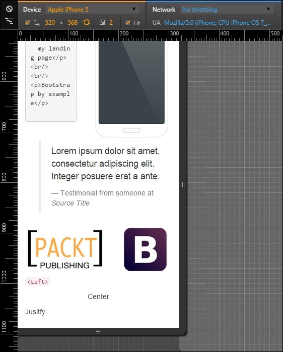Click the Packt Publishing logo
Image resolution: width=283 pixels, height=352 pixels.
tap(65, 249)
